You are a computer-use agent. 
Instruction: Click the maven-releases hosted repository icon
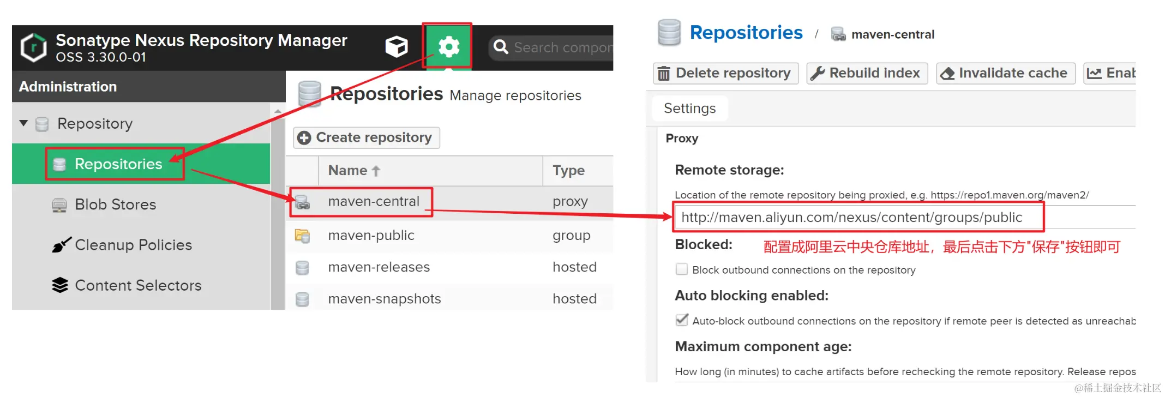pos(302,267)
